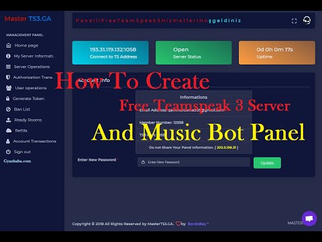
Task: Click the Cyanbaba.com link
Action: (x=17, y=161)
